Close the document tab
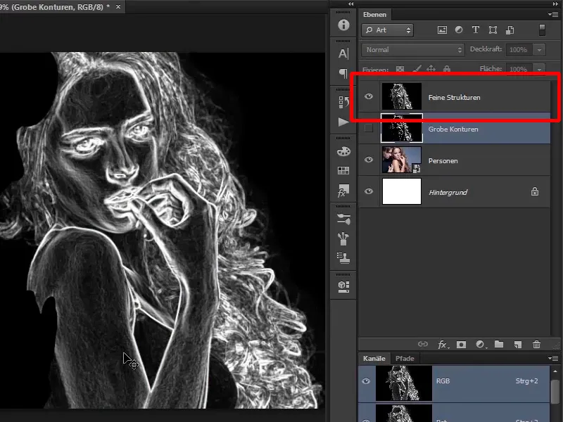 (x=118, y=7)
